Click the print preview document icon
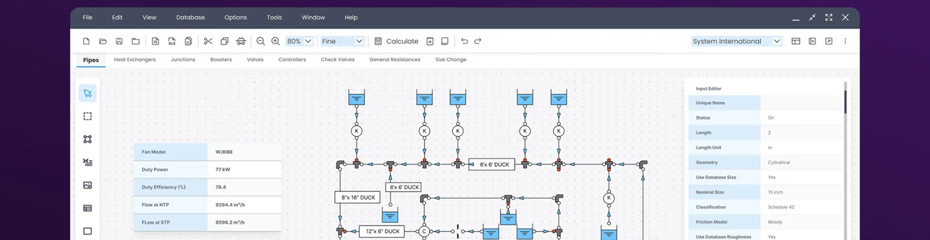Viewport: 930px width, 240px height. click(x=155, y=41)
